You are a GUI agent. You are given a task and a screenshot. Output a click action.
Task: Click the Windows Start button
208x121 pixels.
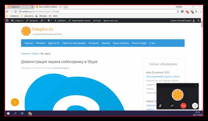[8, 114]
